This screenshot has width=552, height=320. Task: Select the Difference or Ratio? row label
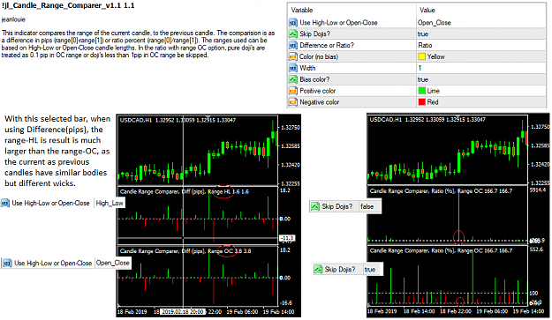[327, 45]
